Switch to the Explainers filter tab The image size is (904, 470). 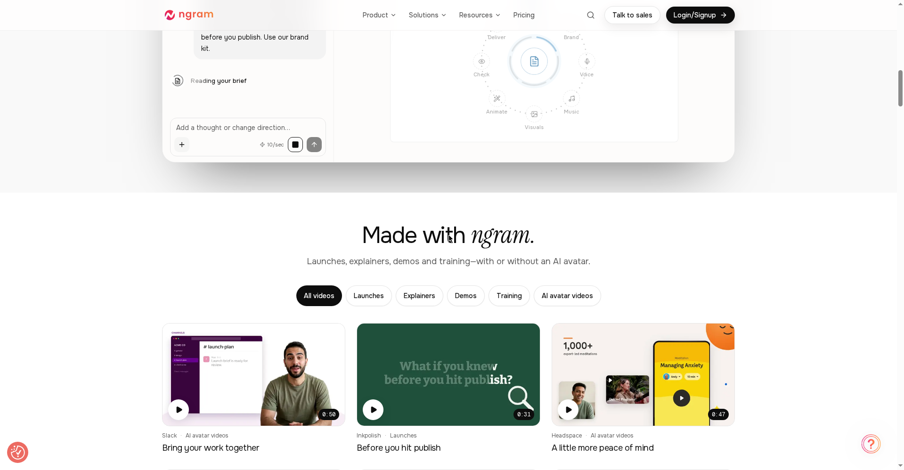419,296
